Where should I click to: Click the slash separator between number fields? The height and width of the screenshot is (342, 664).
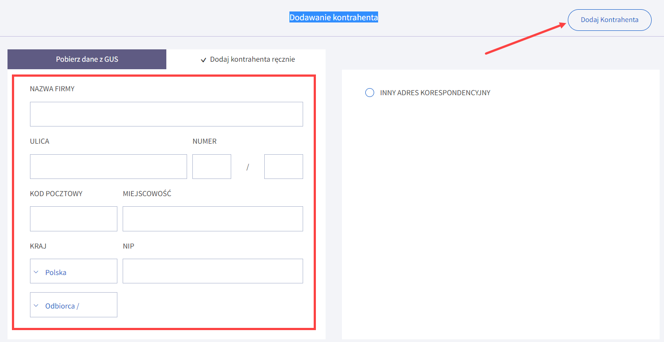(x=248, y=167)
